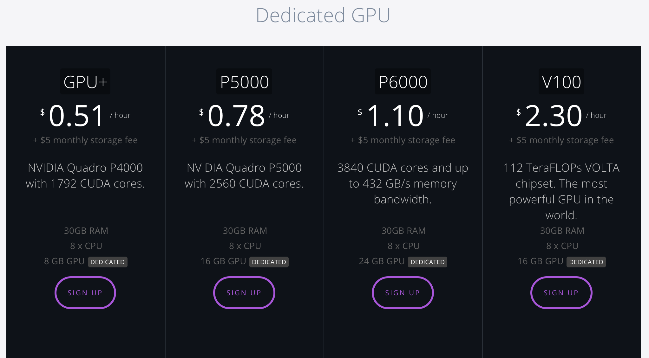Click NVIDIA Quadro P4000 description text
Image resolution: width=649 pixels, height=358 pixels.
coord(85,176)
